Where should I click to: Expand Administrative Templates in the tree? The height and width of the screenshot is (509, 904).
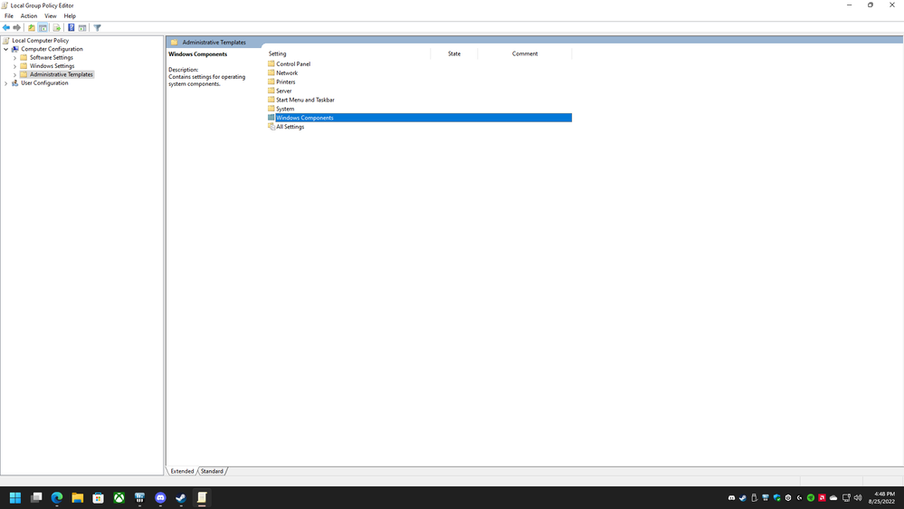click(x=15, y=74)
